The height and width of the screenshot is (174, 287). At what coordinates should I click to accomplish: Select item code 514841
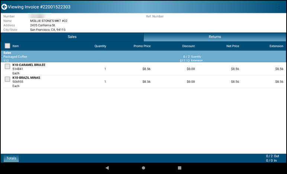click(x=18, y=69)
